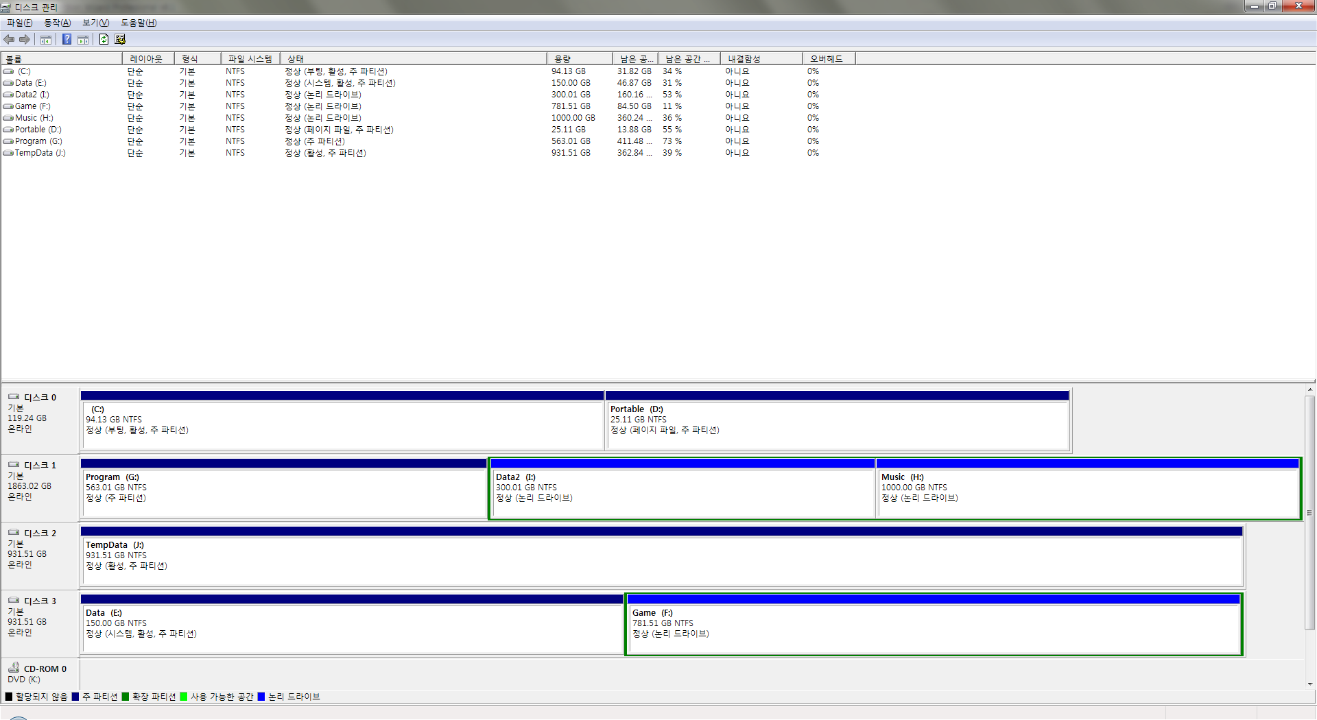Click the 디스크 3 disk icon
This screenshot has height=720, width=1317.
tap(14, 600)
